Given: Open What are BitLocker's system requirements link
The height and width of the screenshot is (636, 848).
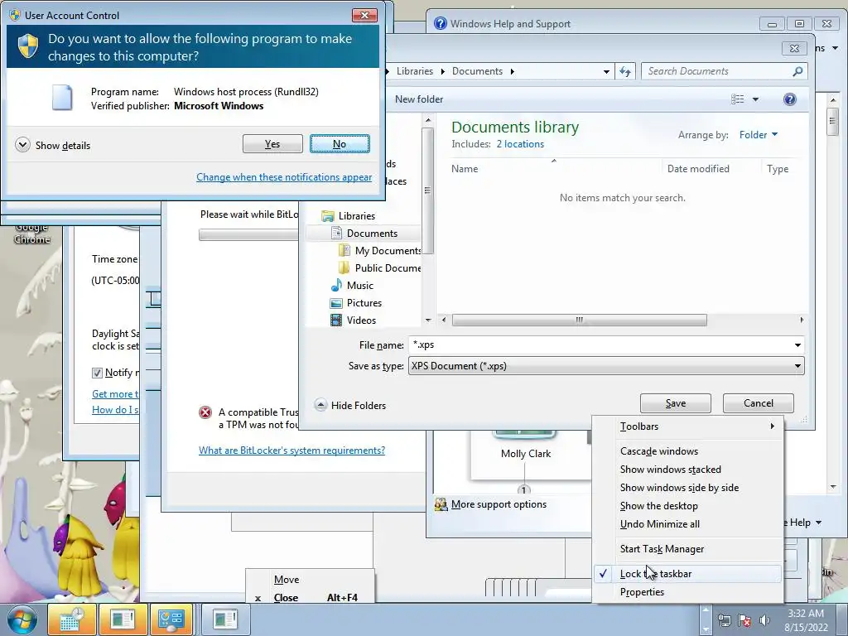Looking at the screenshot, I should pos(291,450).
